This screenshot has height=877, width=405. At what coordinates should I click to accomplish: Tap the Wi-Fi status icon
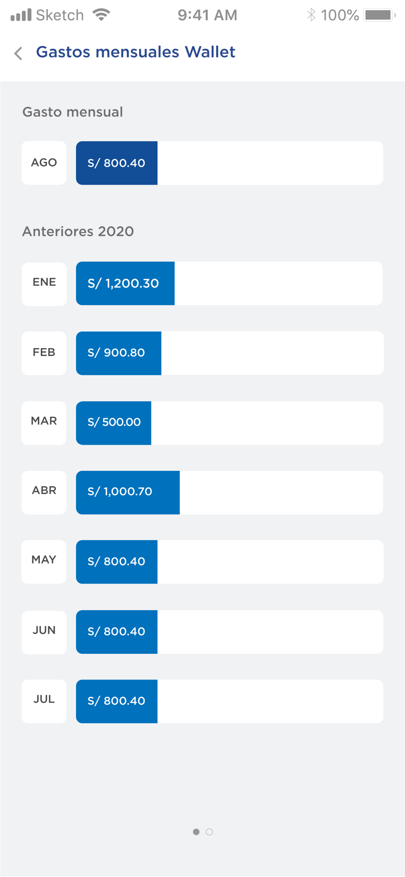pos(101,14)
